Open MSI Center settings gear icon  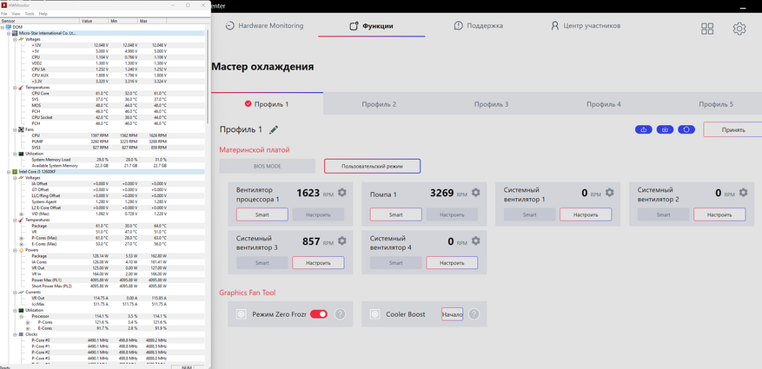coord(739,29)
